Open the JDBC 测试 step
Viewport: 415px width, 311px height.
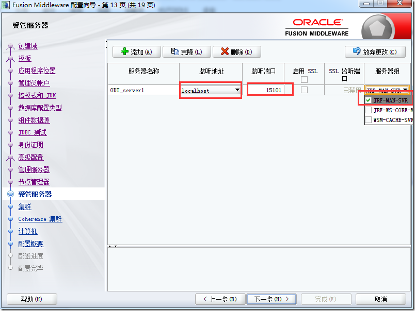pyautogui.click(x=33, y=132)
